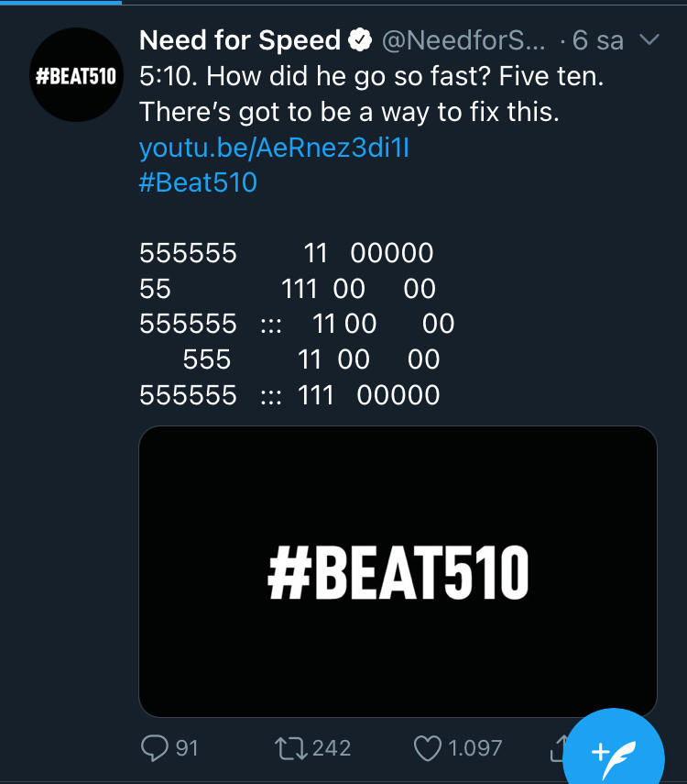Click the Need for Speed display name
Screen dimensions: 687x784
pos(240,40)
